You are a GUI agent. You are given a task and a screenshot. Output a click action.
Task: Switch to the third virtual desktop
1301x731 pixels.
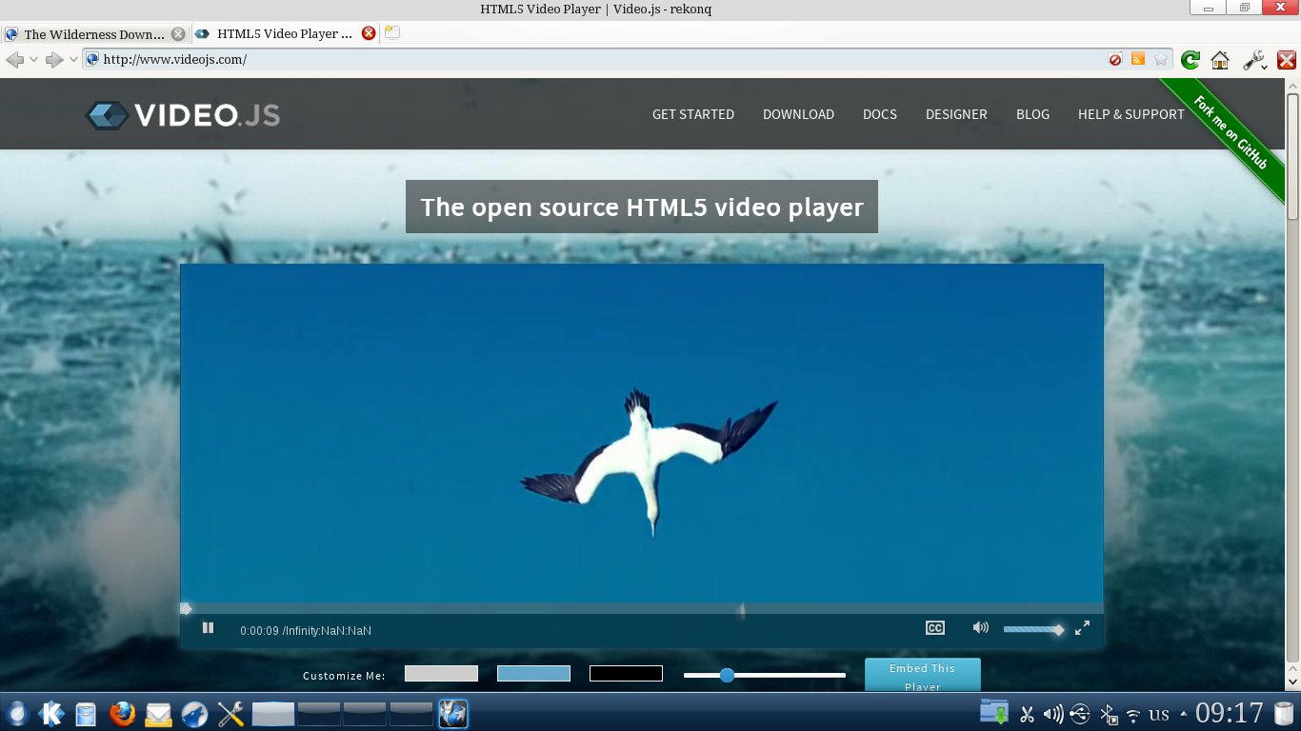pos(365,714)
